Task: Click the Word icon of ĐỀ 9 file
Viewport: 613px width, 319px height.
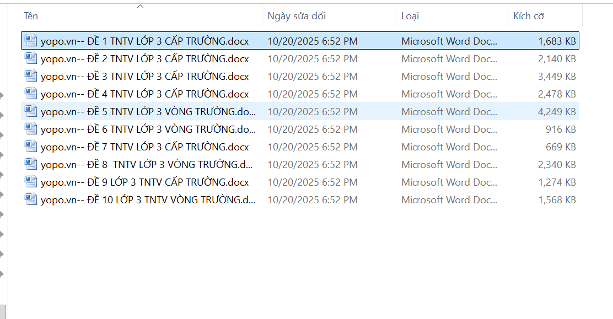Action: point(31,182)
